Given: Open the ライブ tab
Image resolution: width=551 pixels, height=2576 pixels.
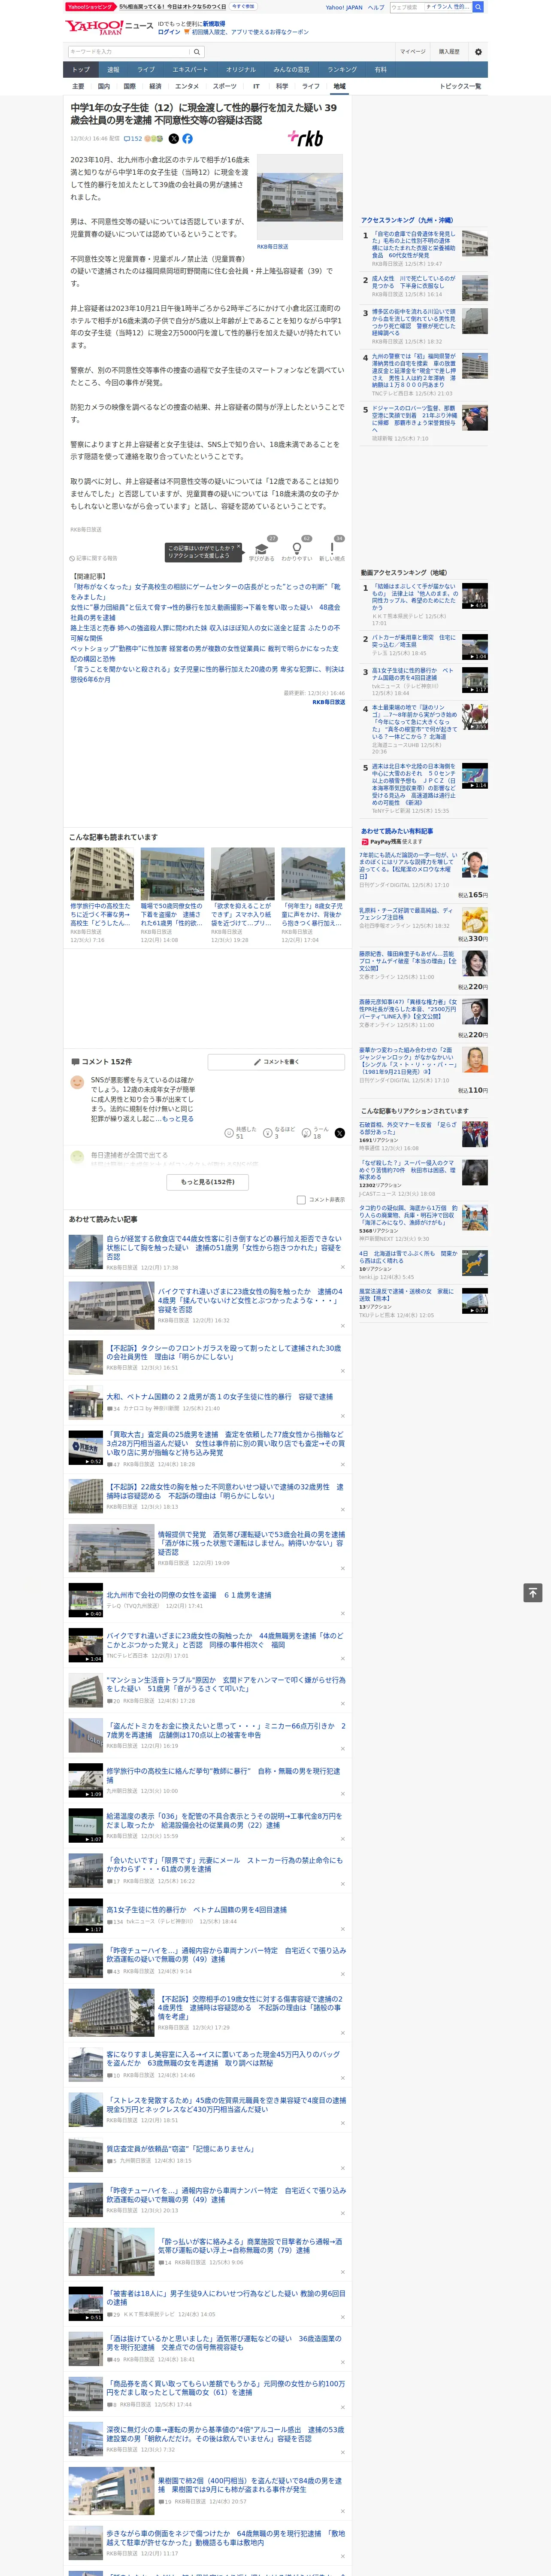Looking at the screenshot, I should [x=146, y=70].
